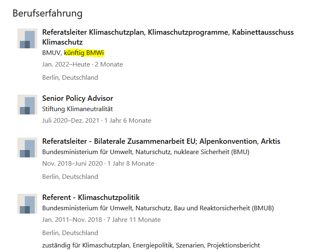Image resolution: width=315 pixels, height=252 pixels.
Task: Click the highlighted 'künftig BMWi' text
Action: (x=84, y=53)
